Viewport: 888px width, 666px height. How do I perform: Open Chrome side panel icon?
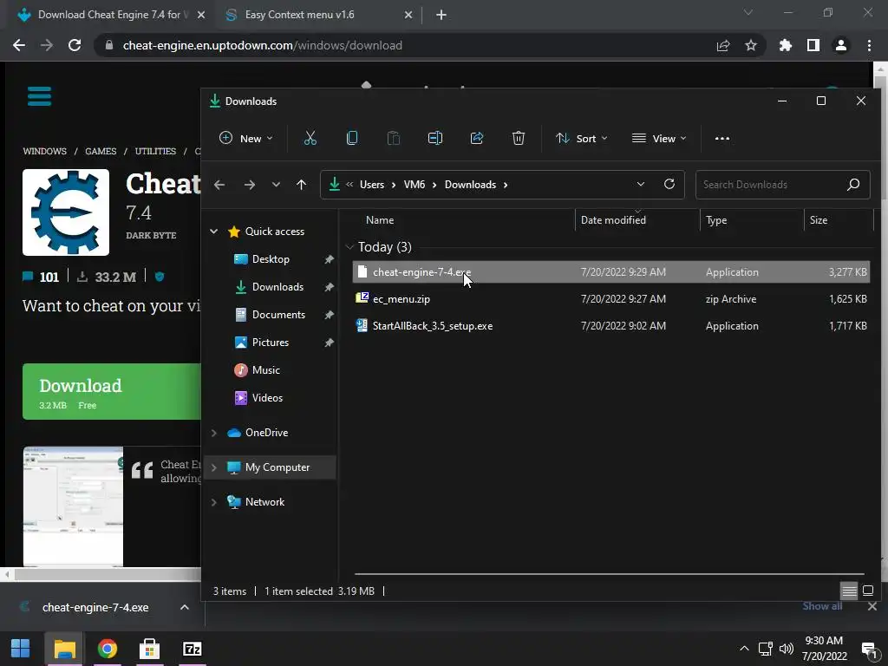[x=813, y=45]
